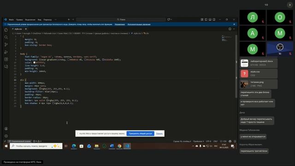The image size is (295, 166).
Task: Click the Restricted Mode status bar item
Action: coord(19,141)
